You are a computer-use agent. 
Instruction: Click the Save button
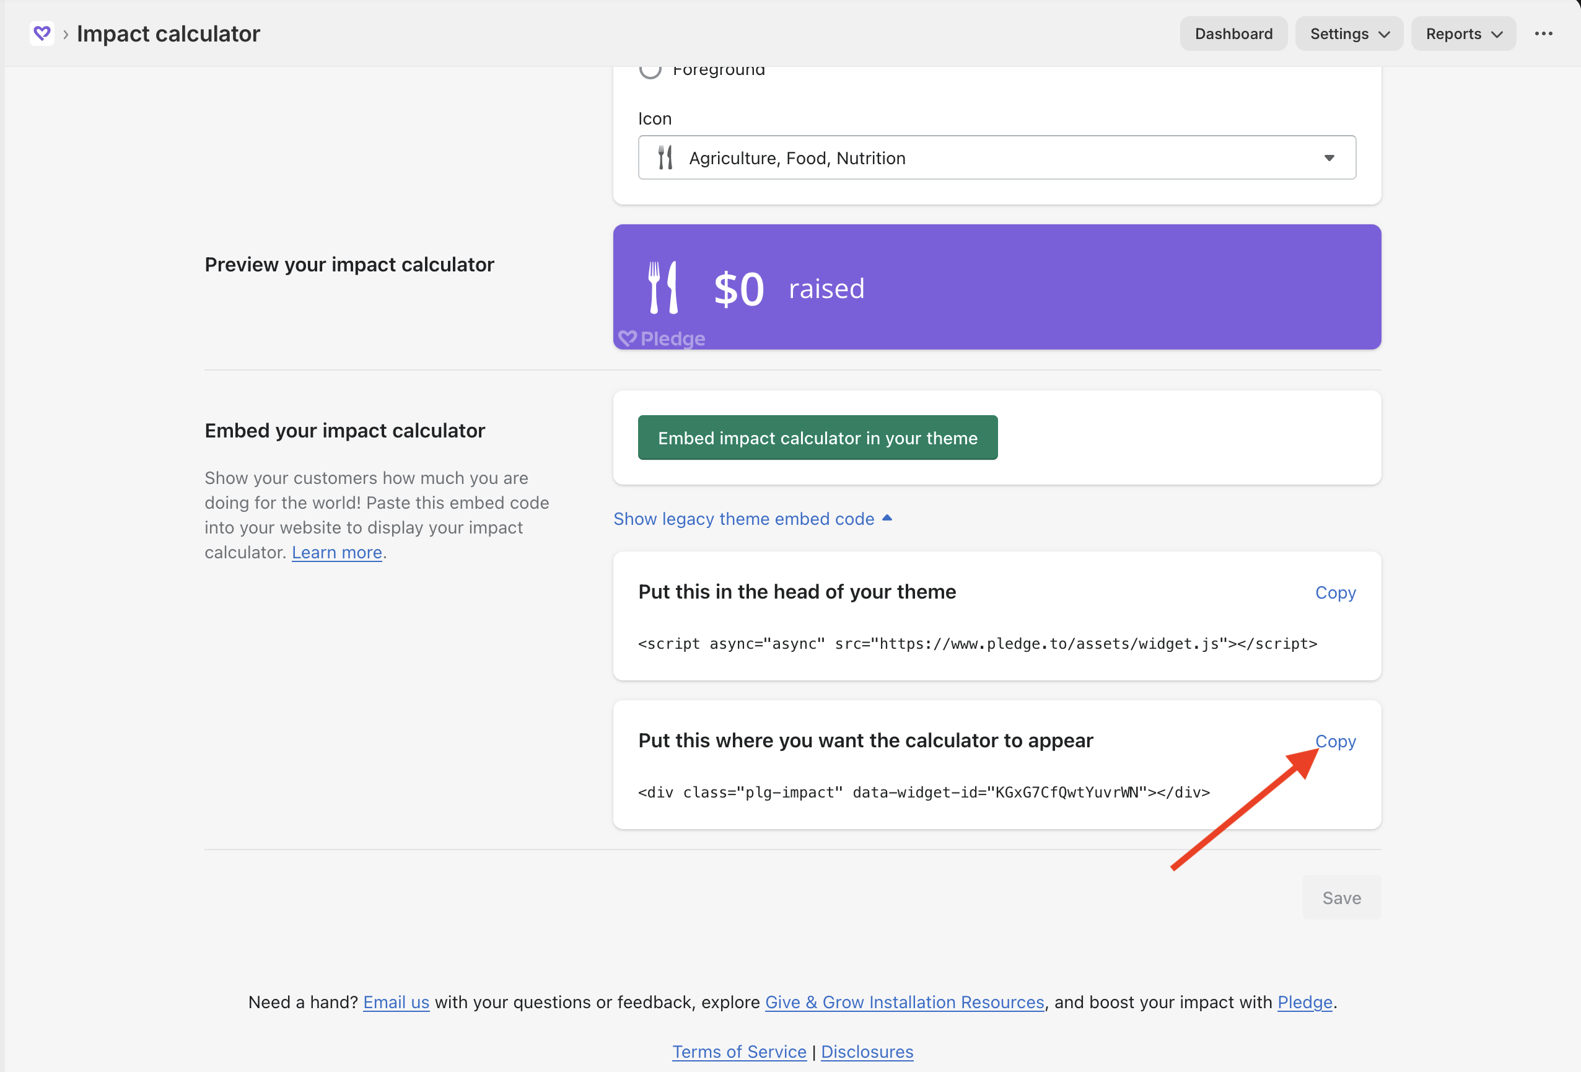pos(1341,897)
